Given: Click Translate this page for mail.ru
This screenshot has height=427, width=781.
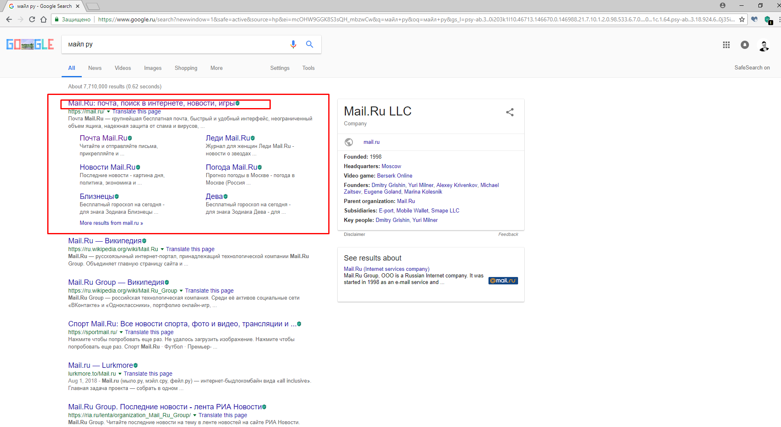Looking at the screenshot, I should [x=136, y=112].
